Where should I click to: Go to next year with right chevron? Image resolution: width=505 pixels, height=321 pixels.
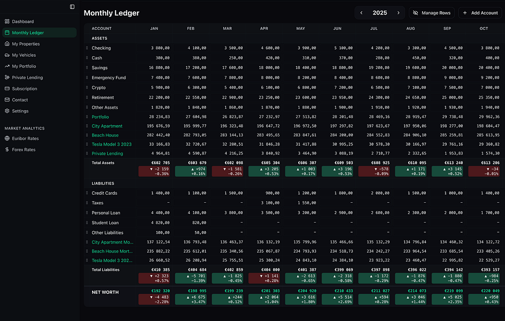pos(398,13)
